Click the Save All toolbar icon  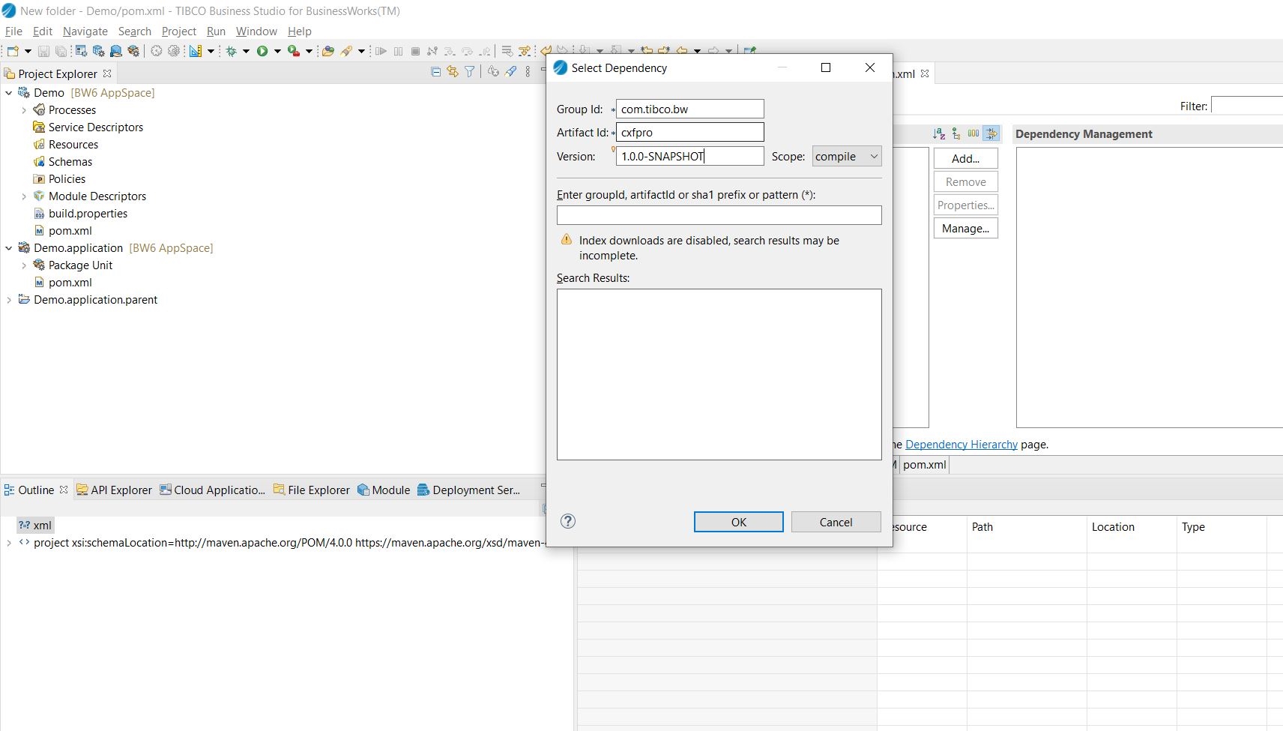point(61,51)
